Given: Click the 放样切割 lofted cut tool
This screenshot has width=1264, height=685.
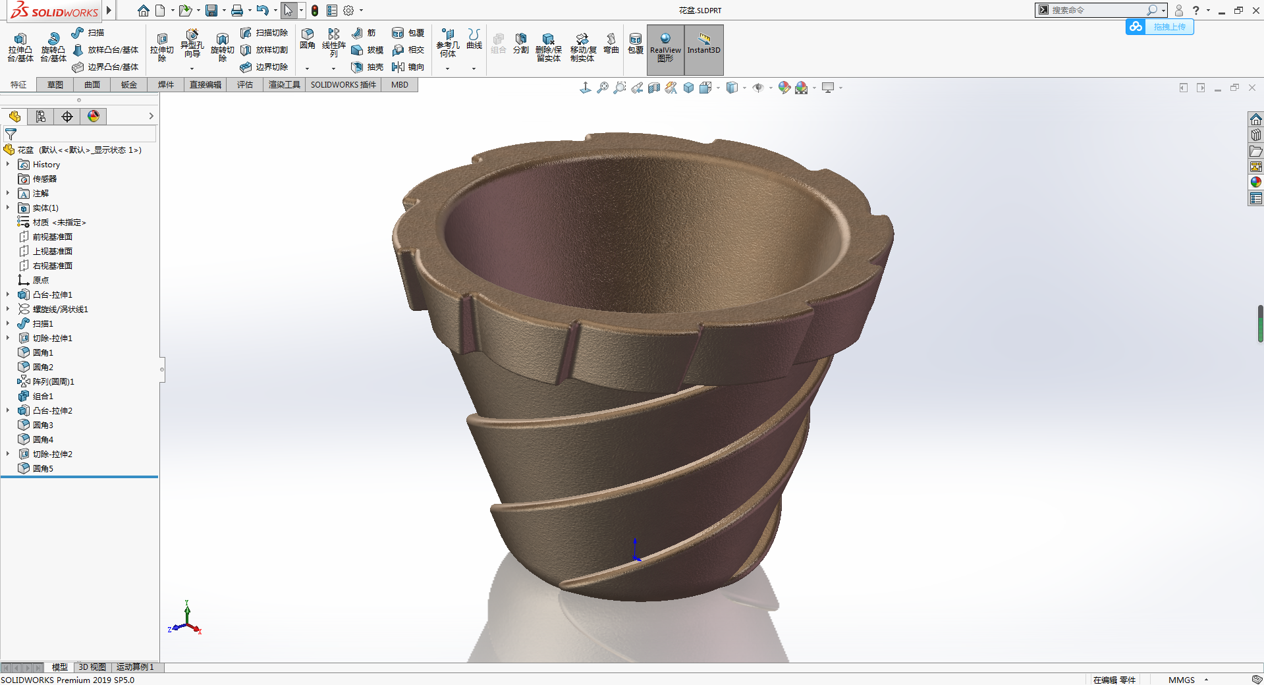Looking at the screenshot, I should pos(264,49).
